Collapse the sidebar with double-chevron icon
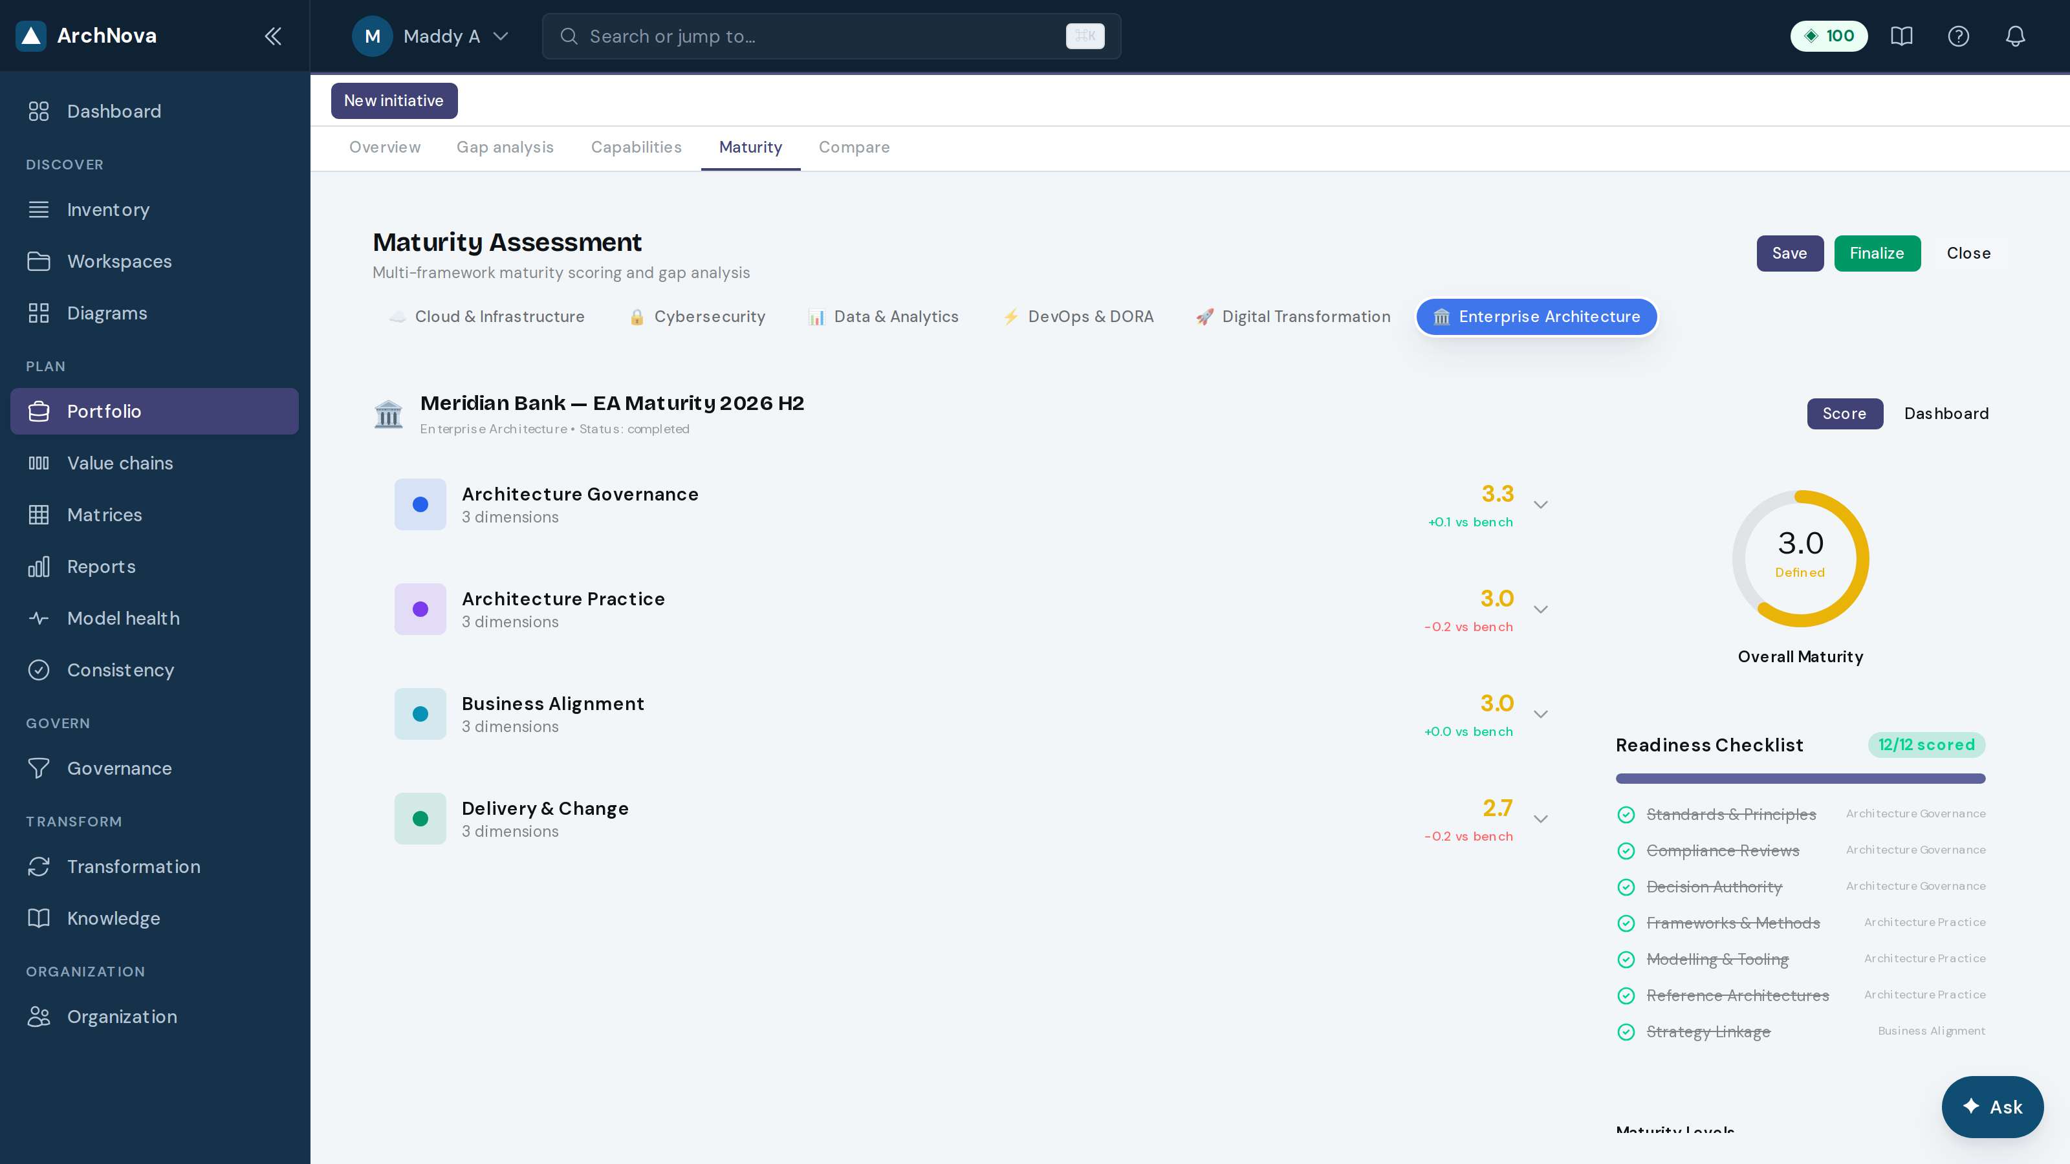Screen dimensions: 2070x1164 click(273, 36)
